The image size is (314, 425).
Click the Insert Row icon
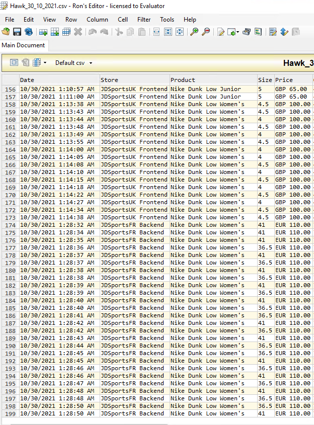click(x=43, y=32)
